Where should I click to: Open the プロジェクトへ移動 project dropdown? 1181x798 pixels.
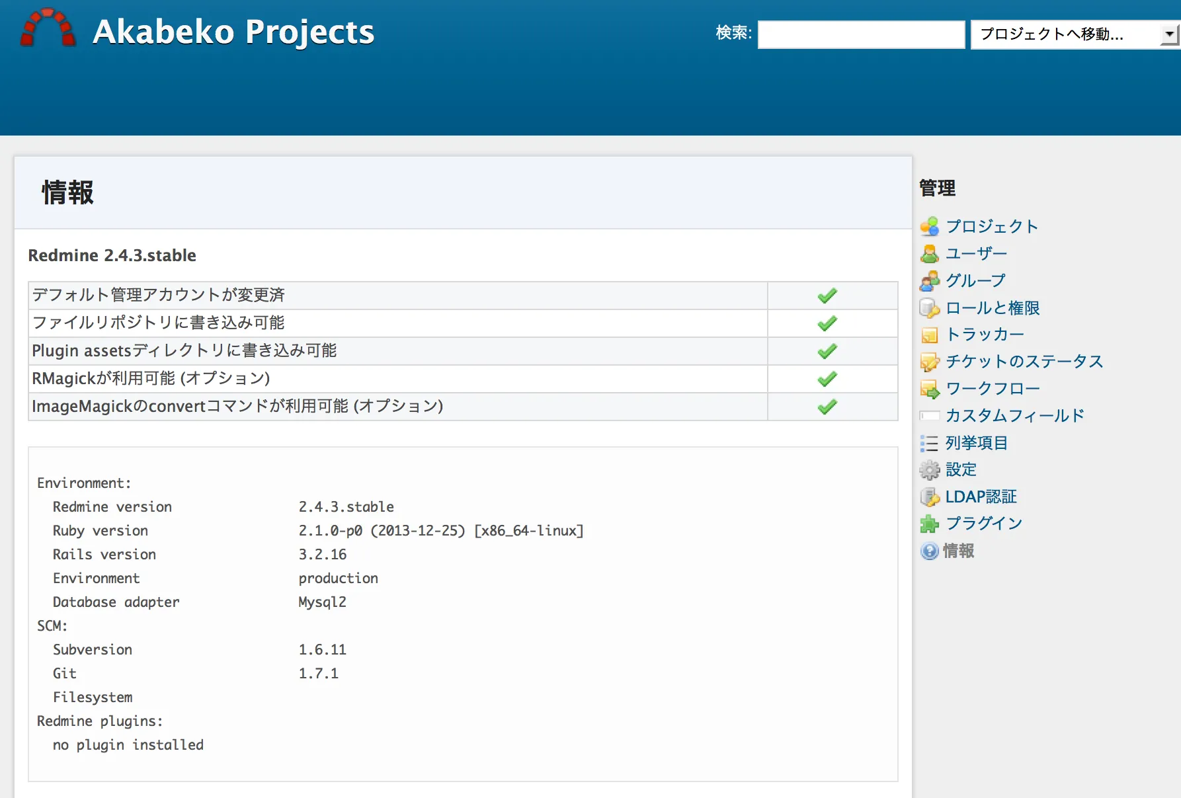(x=1071, y=34)
